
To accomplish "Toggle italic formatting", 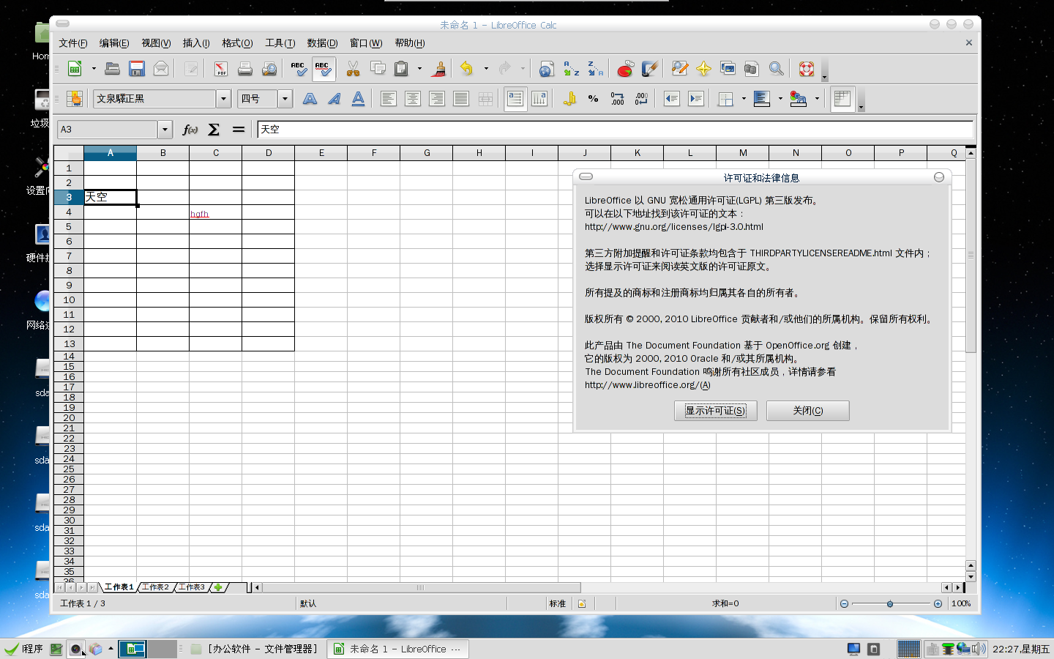I will coord(334,98).
